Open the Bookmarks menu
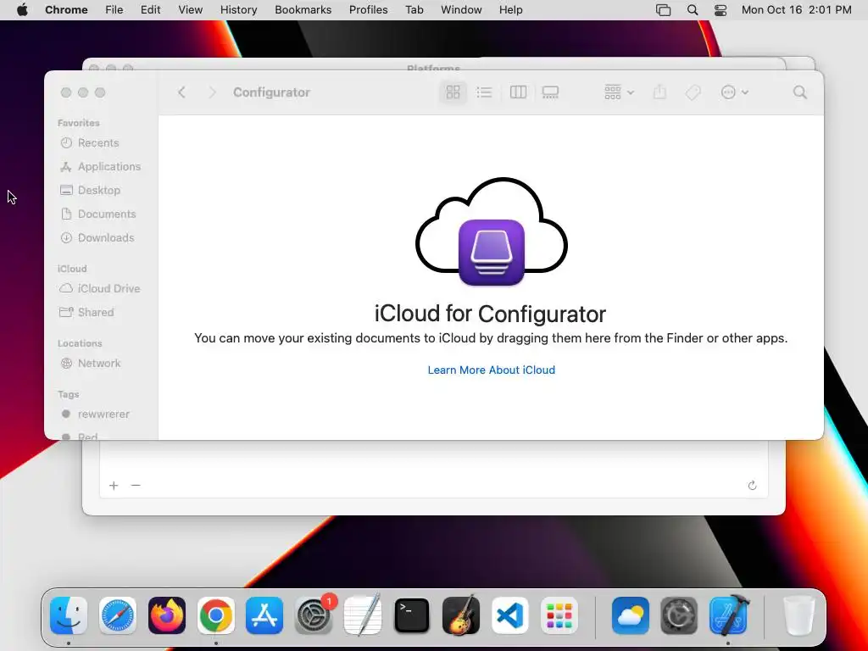Image resolution: width=868 pixels, height=651 pixels. 303,10
